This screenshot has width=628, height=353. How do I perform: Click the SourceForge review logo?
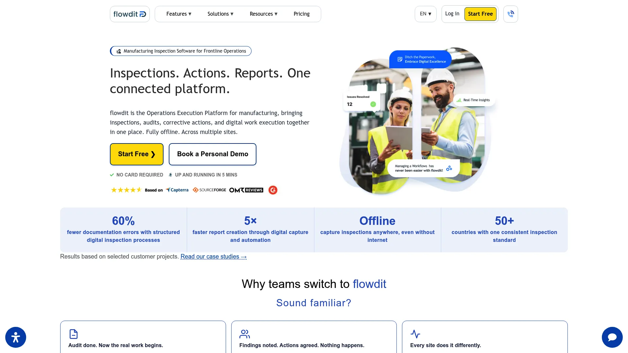pos(209,190)
